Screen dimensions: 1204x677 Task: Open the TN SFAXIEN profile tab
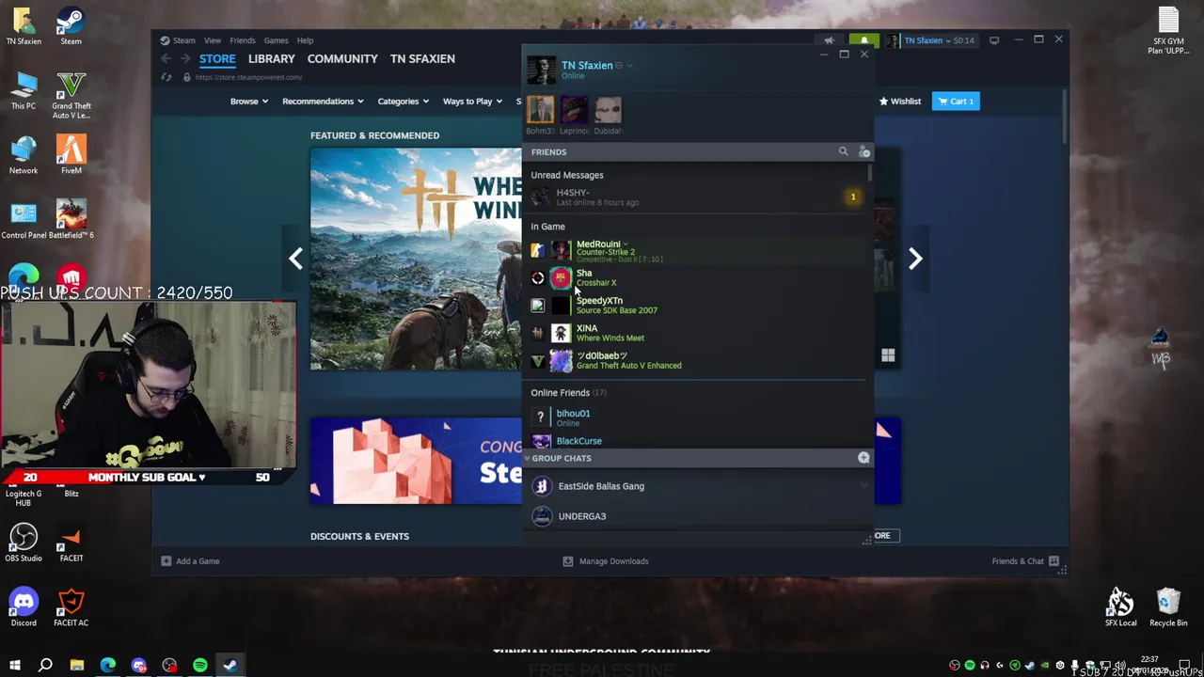(x=422, y=58)
